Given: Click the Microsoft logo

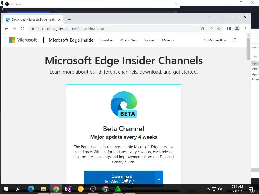Looking at the screenshot, I should click(23, 40).
